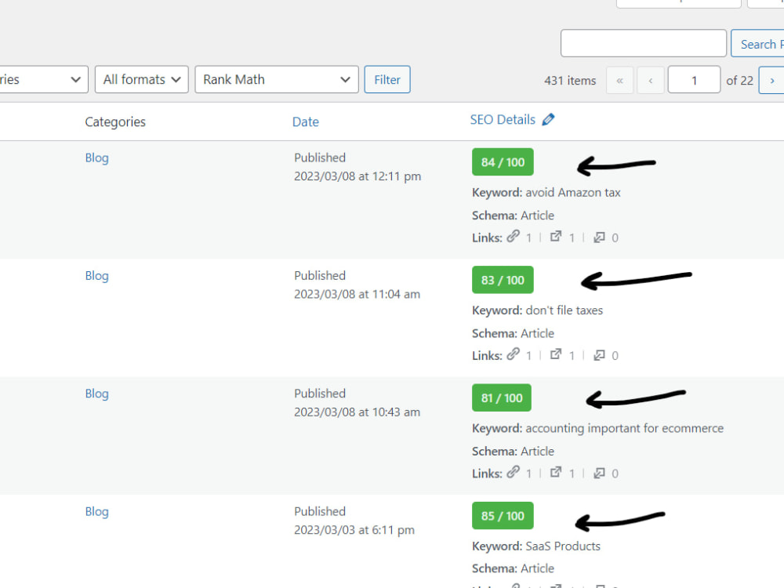
Task: Click keyword text 'avoid Amazon tax'
Action: tap(573, 193)
